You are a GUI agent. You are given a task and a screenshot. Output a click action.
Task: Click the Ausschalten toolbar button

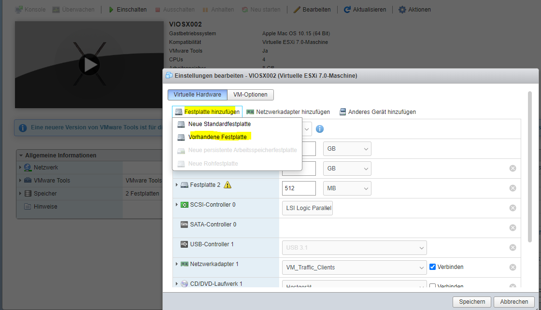174,10
